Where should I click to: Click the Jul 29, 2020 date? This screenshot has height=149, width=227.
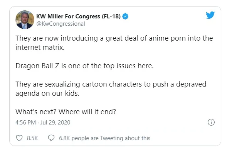55,123
